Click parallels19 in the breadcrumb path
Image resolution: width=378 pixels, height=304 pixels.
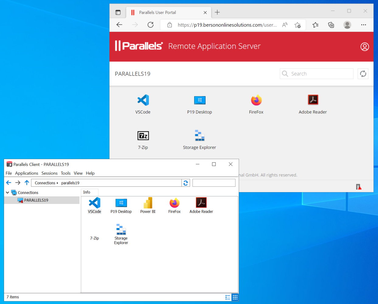tap(70, 183)
